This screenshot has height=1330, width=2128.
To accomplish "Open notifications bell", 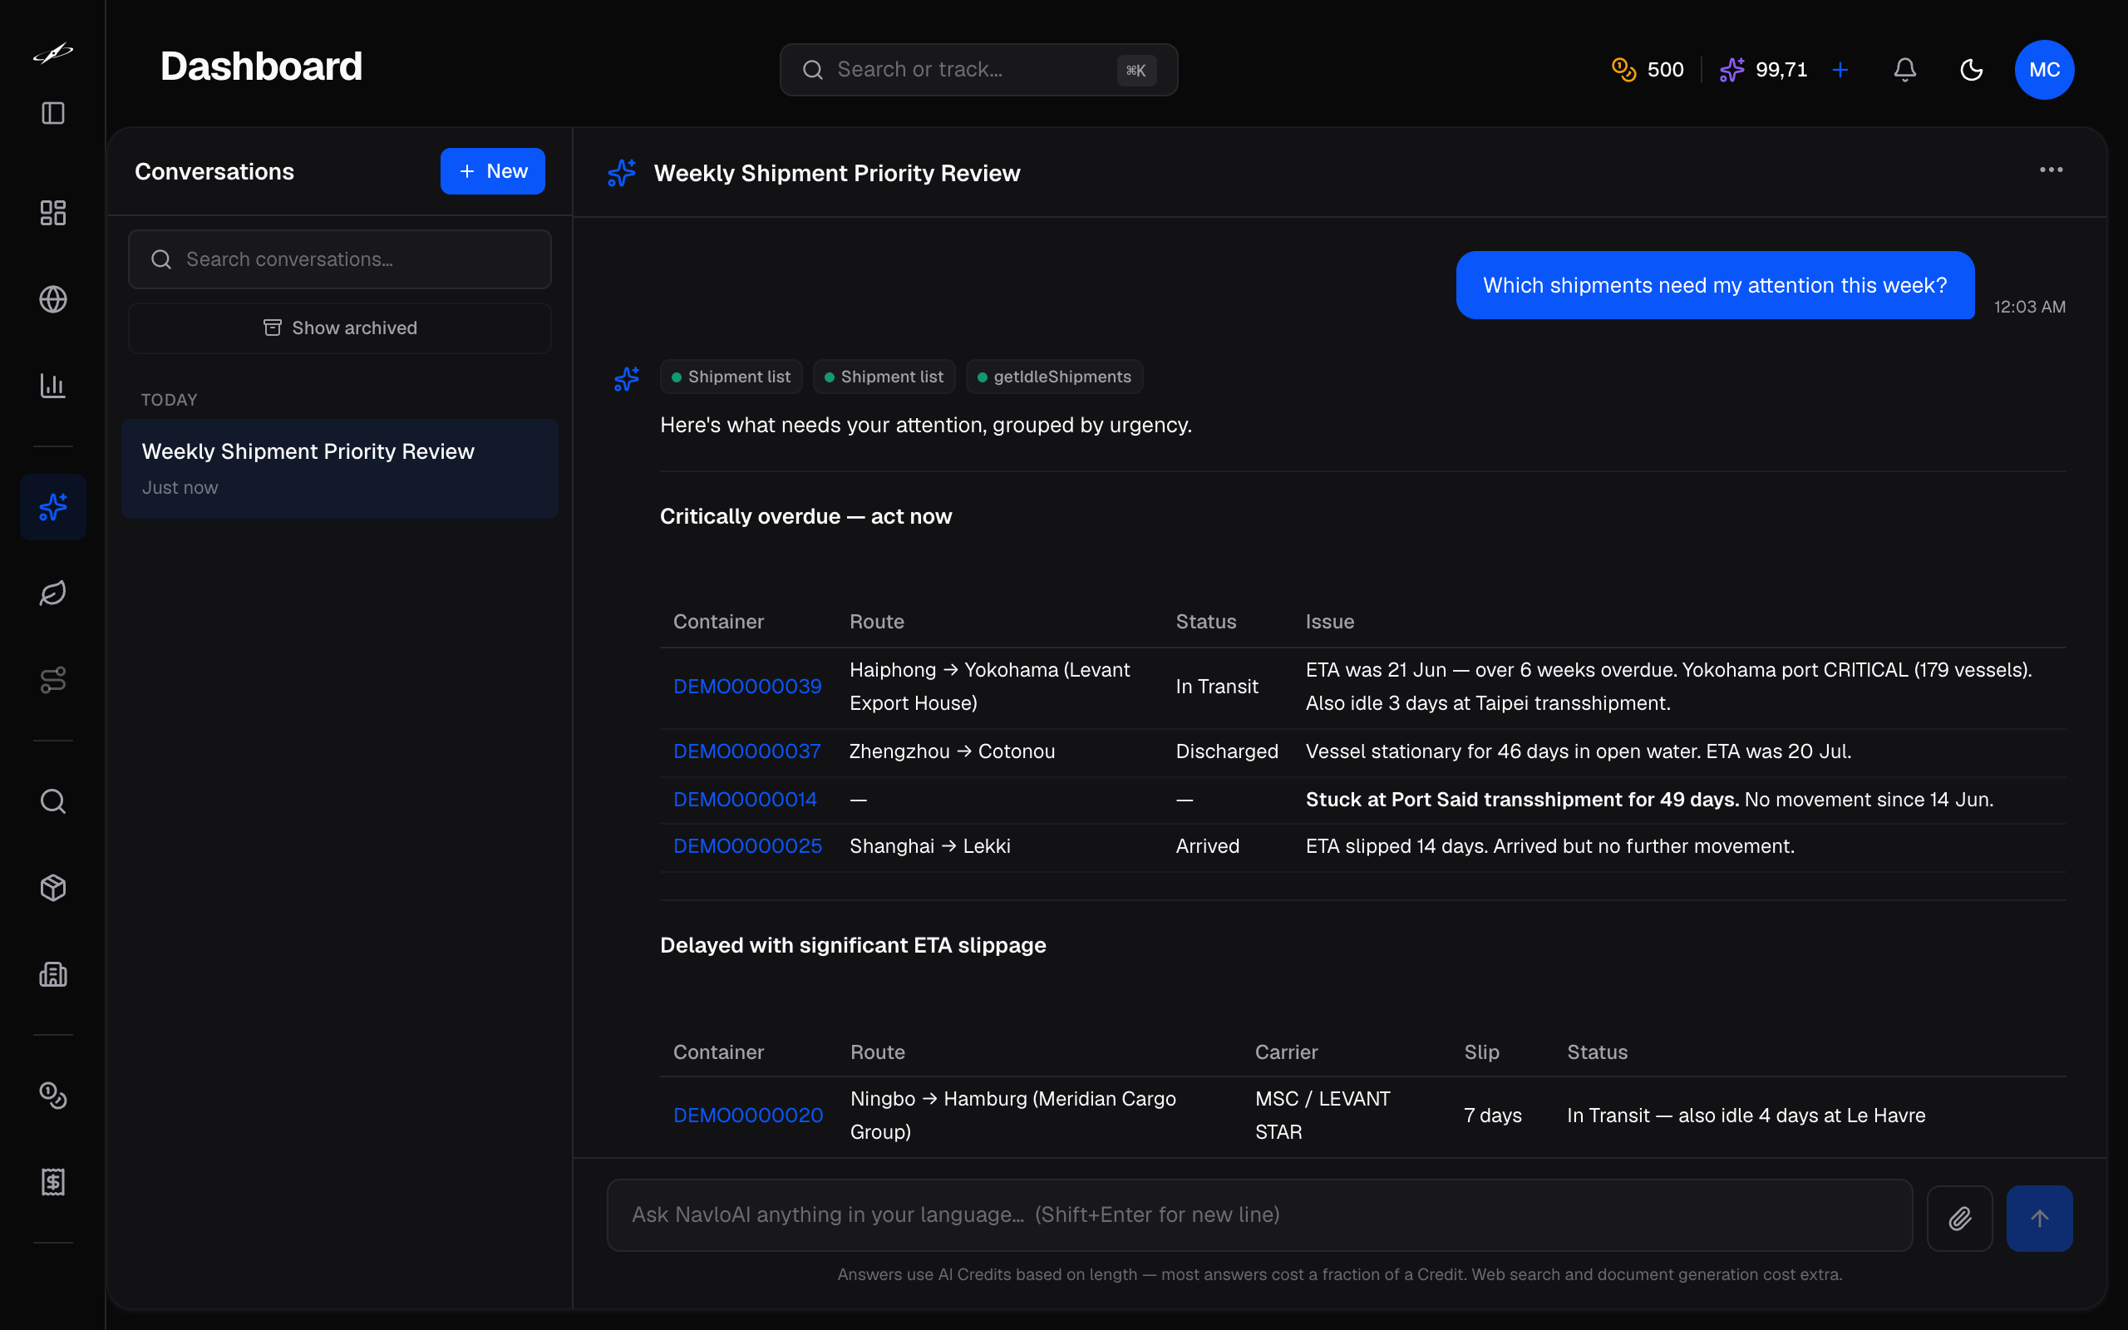I will [x=1904, y=70].
